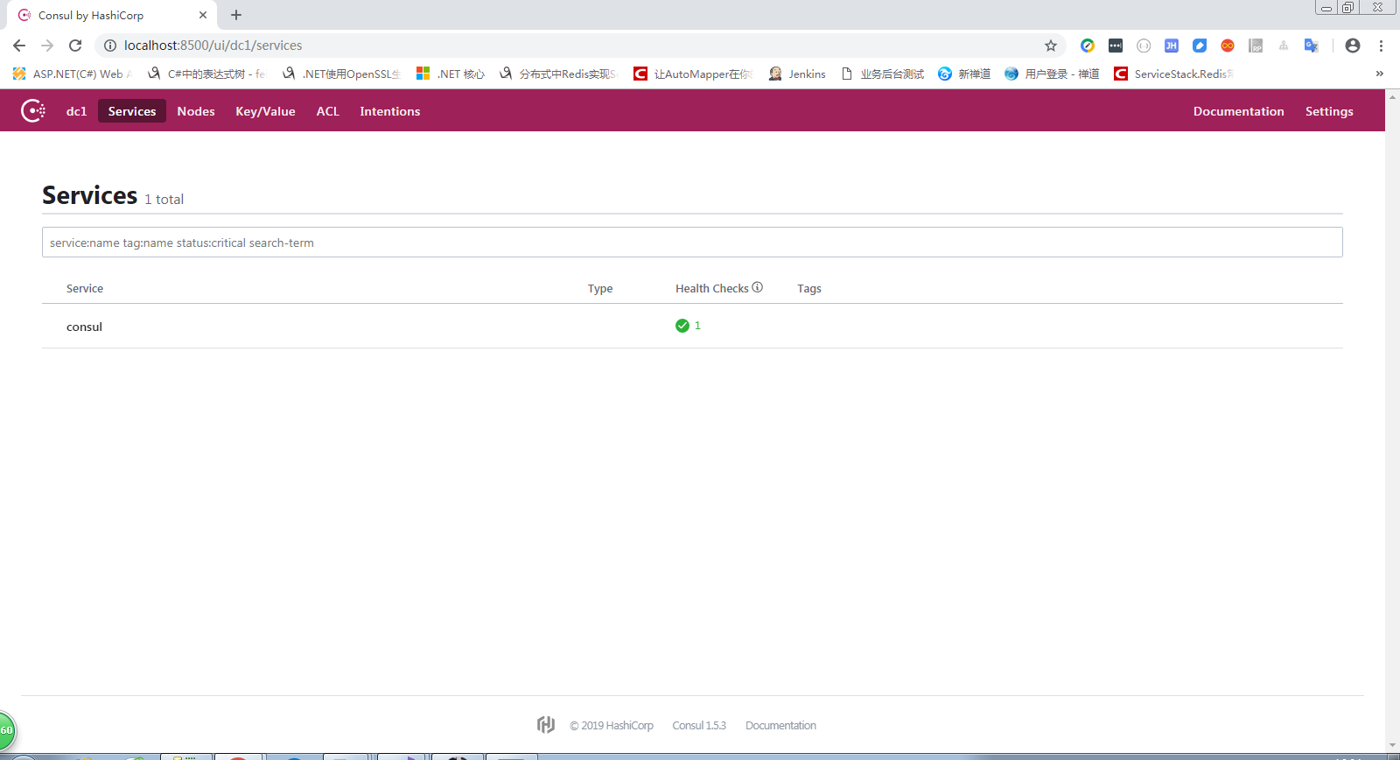Open the C#中的表达式树 bookmark
The height and width of the screenshot is (760, 1400).
tap(206, 74)
